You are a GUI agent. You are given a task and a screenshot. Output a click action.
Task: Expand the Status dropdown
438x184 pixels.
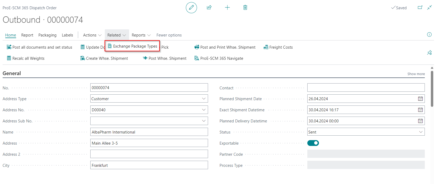point(421,132)
